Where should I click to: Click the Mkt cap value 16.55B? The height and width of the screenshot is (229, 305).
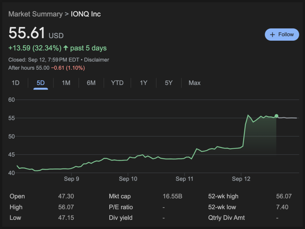(172, 196)
